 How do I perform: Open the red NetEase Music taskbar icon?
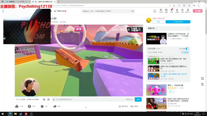(x=26, y=114)
